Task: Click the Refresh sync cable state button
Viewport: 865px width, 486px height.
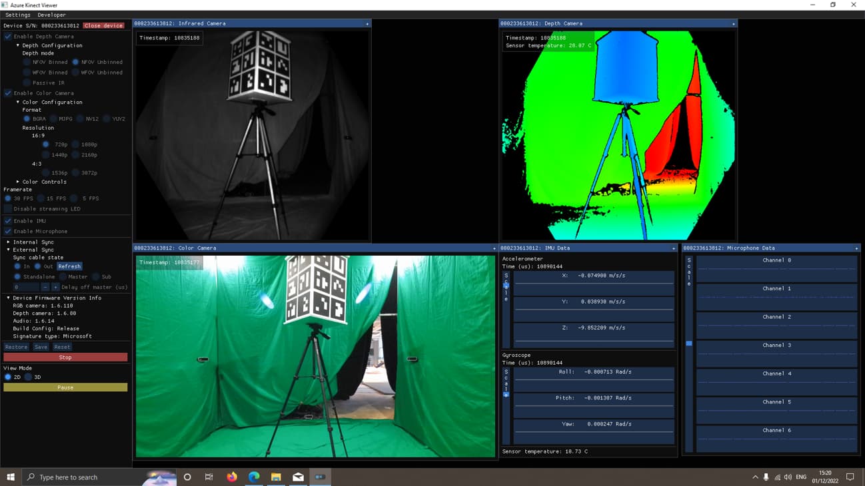Action: point(69,266)
